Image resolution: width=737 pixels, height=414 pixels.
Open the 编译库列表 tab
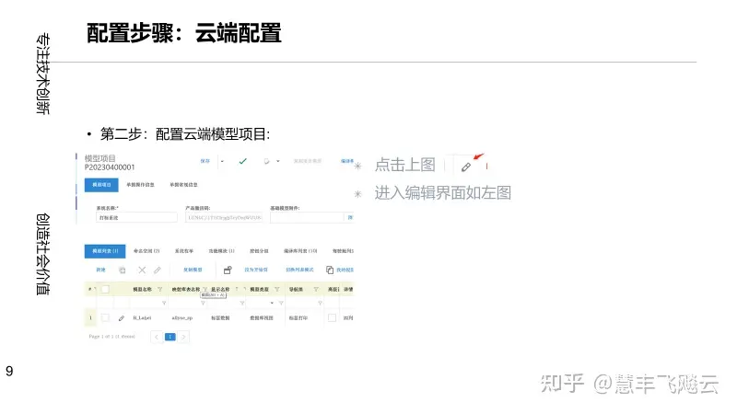coord(300,251)
